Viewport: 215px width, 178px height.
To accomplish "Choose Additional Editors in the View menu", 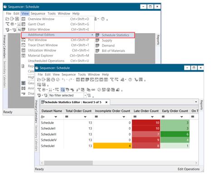I will coord(58,35).
